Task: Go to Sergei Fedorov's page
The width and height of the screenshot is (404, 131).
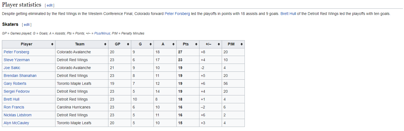Action: pyautogui.click(x=17, y=91)
